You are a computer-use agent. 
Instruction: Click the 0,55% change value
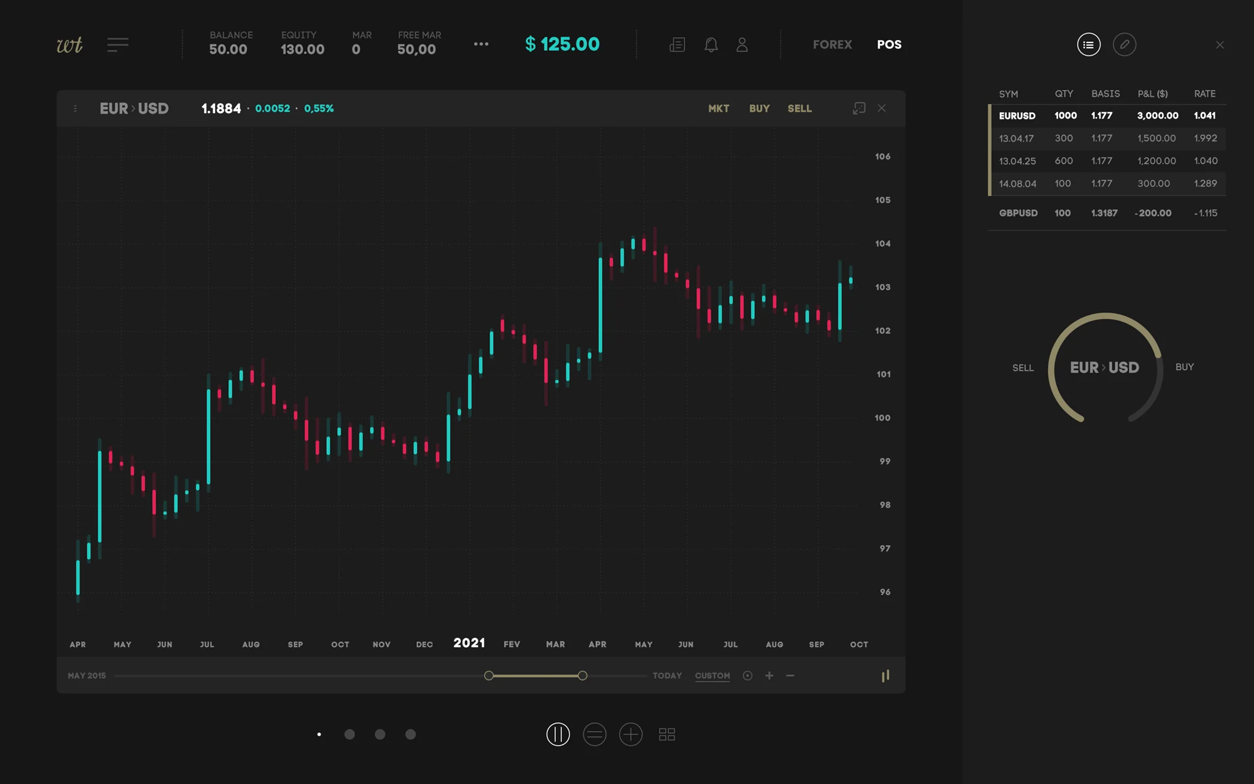tap(319, 109)
